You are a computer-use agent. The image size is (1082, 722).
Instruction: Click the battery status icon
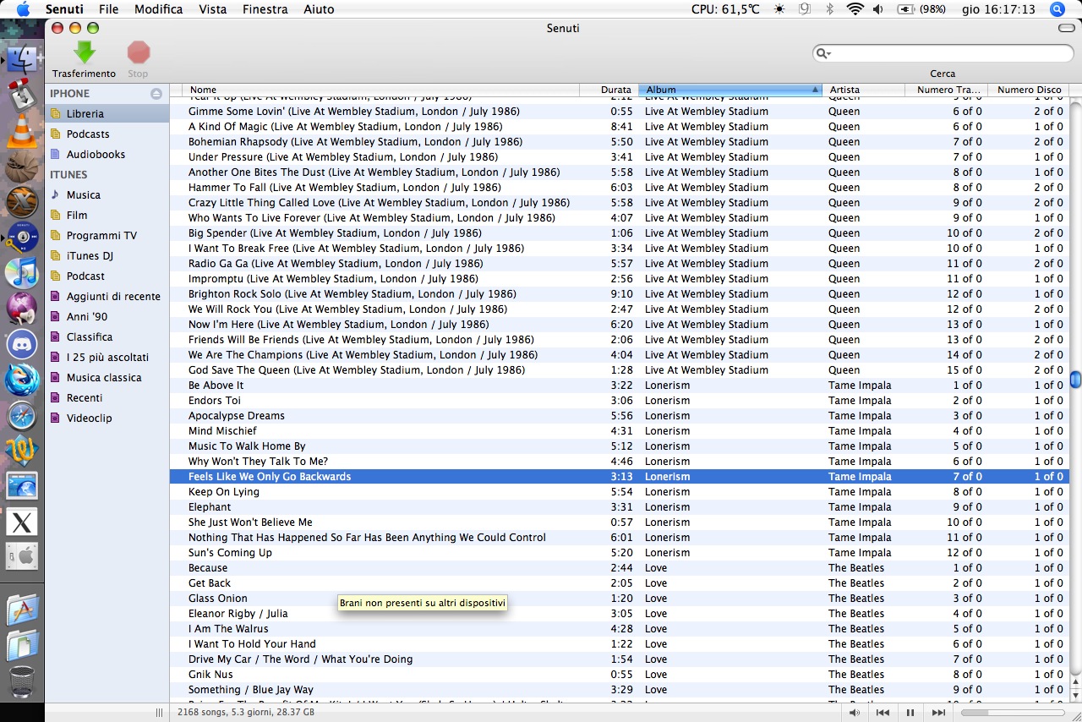[x=906, y=9]
